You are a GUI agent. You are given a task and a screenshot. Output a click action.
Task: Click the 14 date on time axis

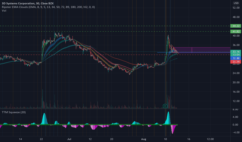point(20,139)
